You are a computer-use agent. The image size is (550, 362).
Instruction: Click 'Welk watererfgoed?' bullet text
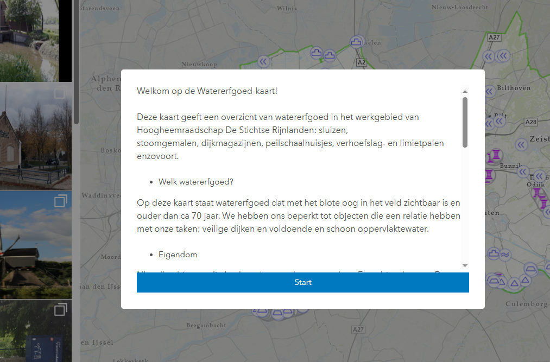[195, 182]
